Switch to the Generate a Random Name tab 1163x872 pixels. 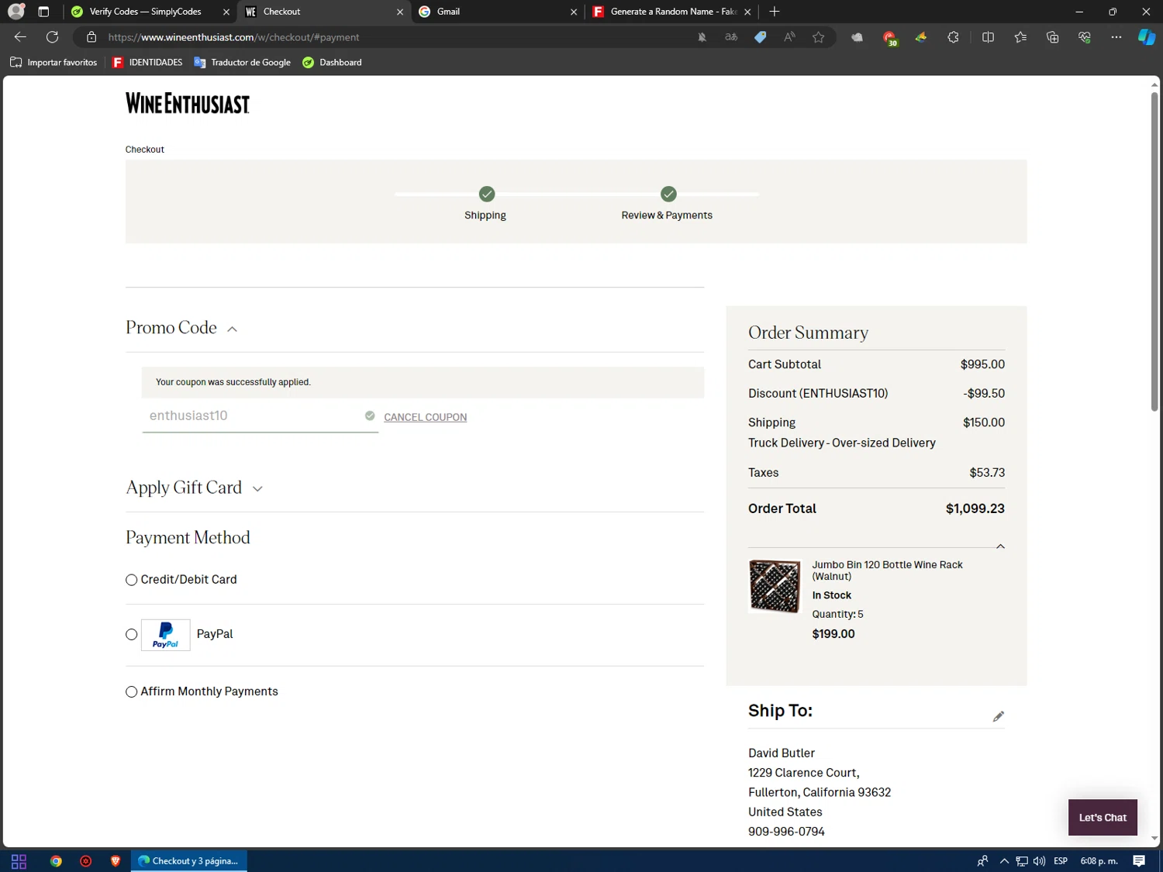pyautogui.click(x=671, y=12)
